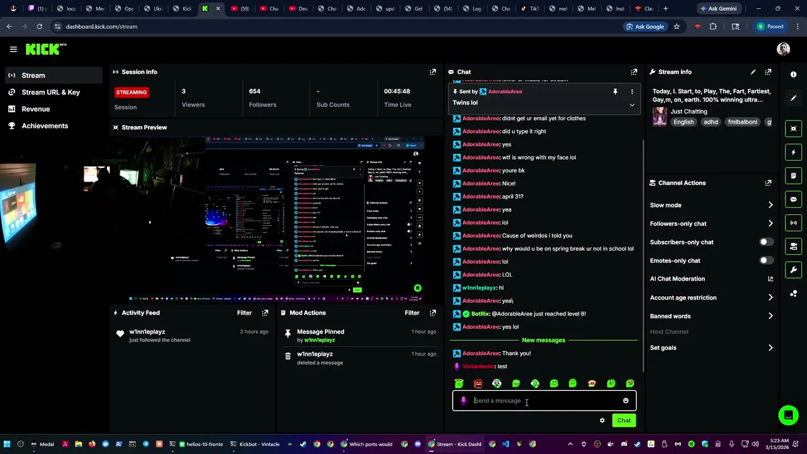Viewport: 807px width, 454px height.
Task: Open the hamburger menu beside the Kick logo
Action: point(13,49)
